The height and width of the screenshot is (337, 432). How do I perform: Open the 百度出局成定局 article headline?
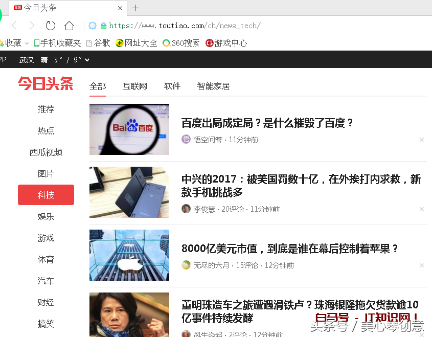[268, 123]
